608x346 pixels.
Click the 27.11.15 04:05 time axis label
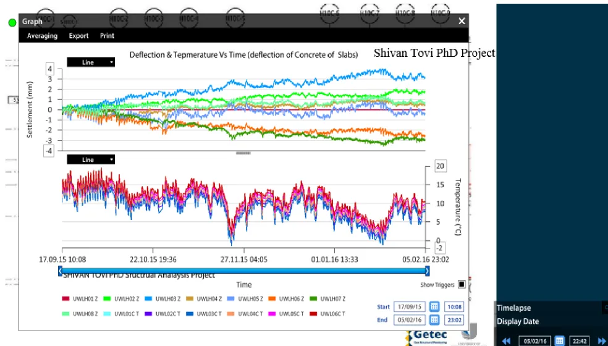243,259
